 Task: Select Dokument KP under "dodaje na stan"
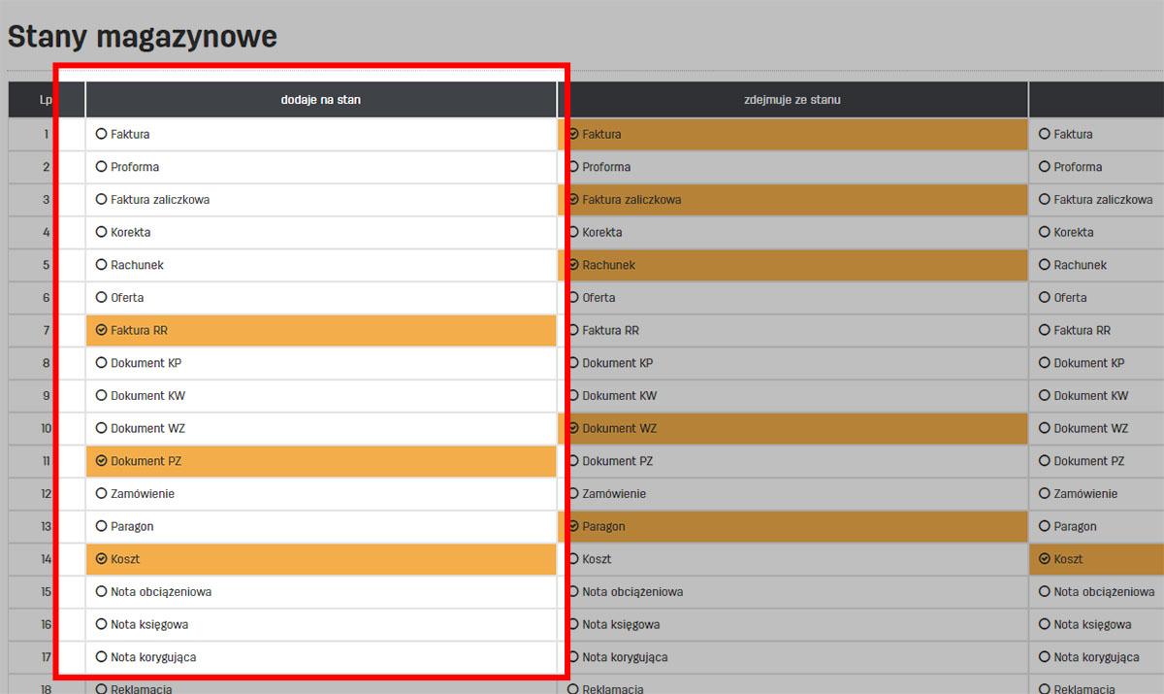point(102,362)
